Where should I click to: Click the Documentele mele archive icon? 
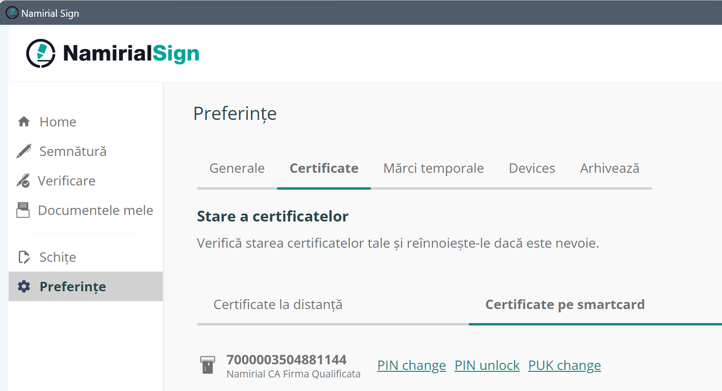[x=23, y=210]
